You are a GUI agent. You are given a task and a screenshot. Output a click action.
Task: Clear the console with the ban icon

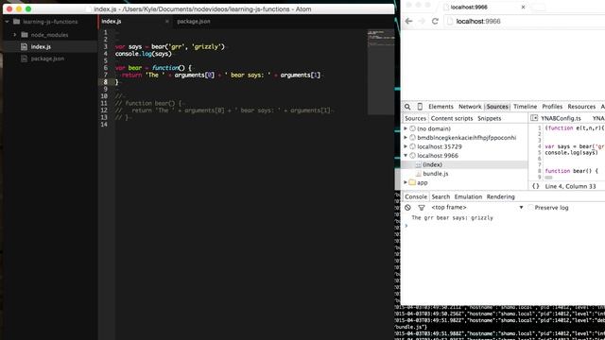pyautogui.click(x=407, y=208)
